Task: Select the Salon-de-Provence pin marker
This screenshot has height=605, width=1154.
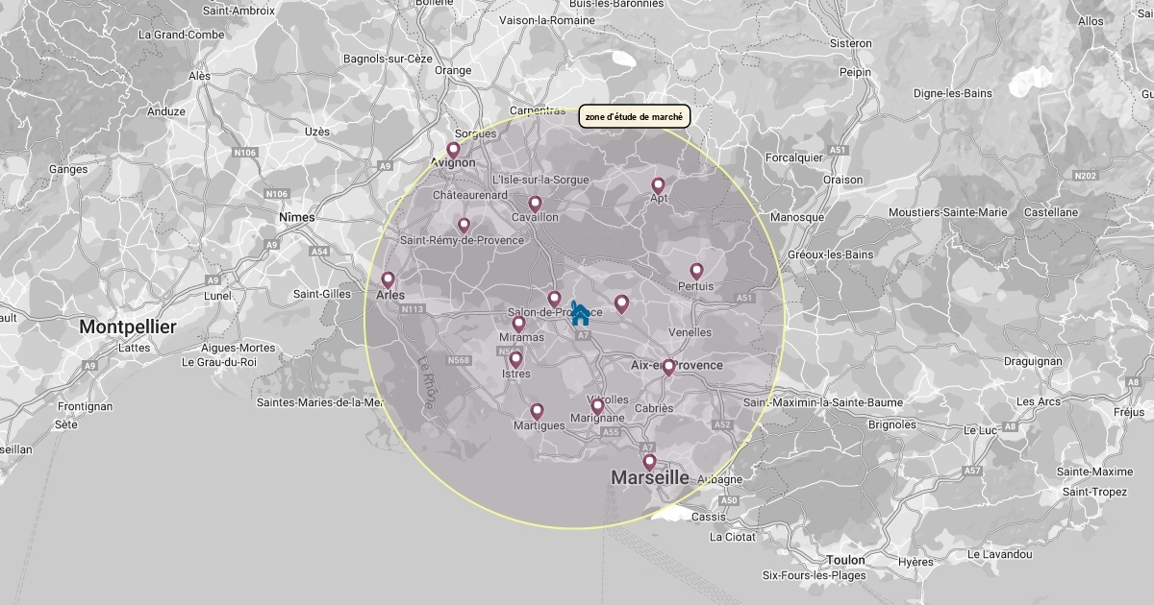Action: click(x=554, y=299)
